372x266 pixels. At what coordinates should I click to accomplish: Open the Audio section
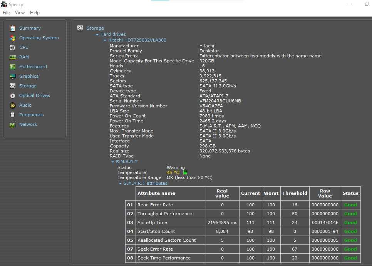[x=25, y=105]
